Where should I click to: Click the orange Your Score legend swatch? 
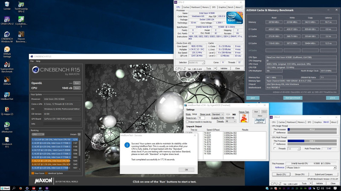point(33,173)
